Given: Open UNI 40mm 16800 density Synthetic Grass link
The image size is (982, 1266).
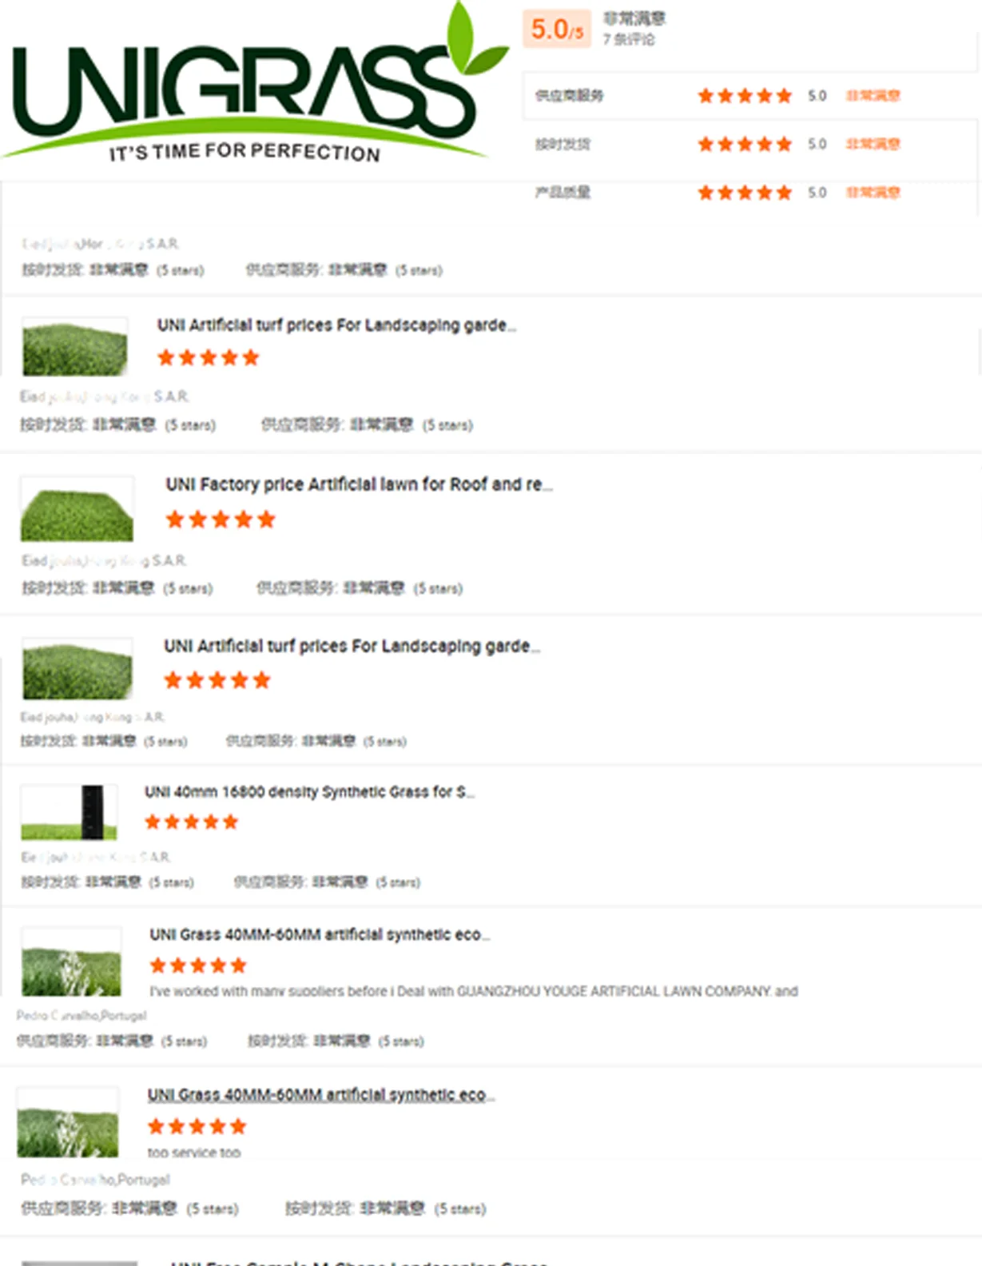Looking at the screenshot, I should (x=309, y=792).
